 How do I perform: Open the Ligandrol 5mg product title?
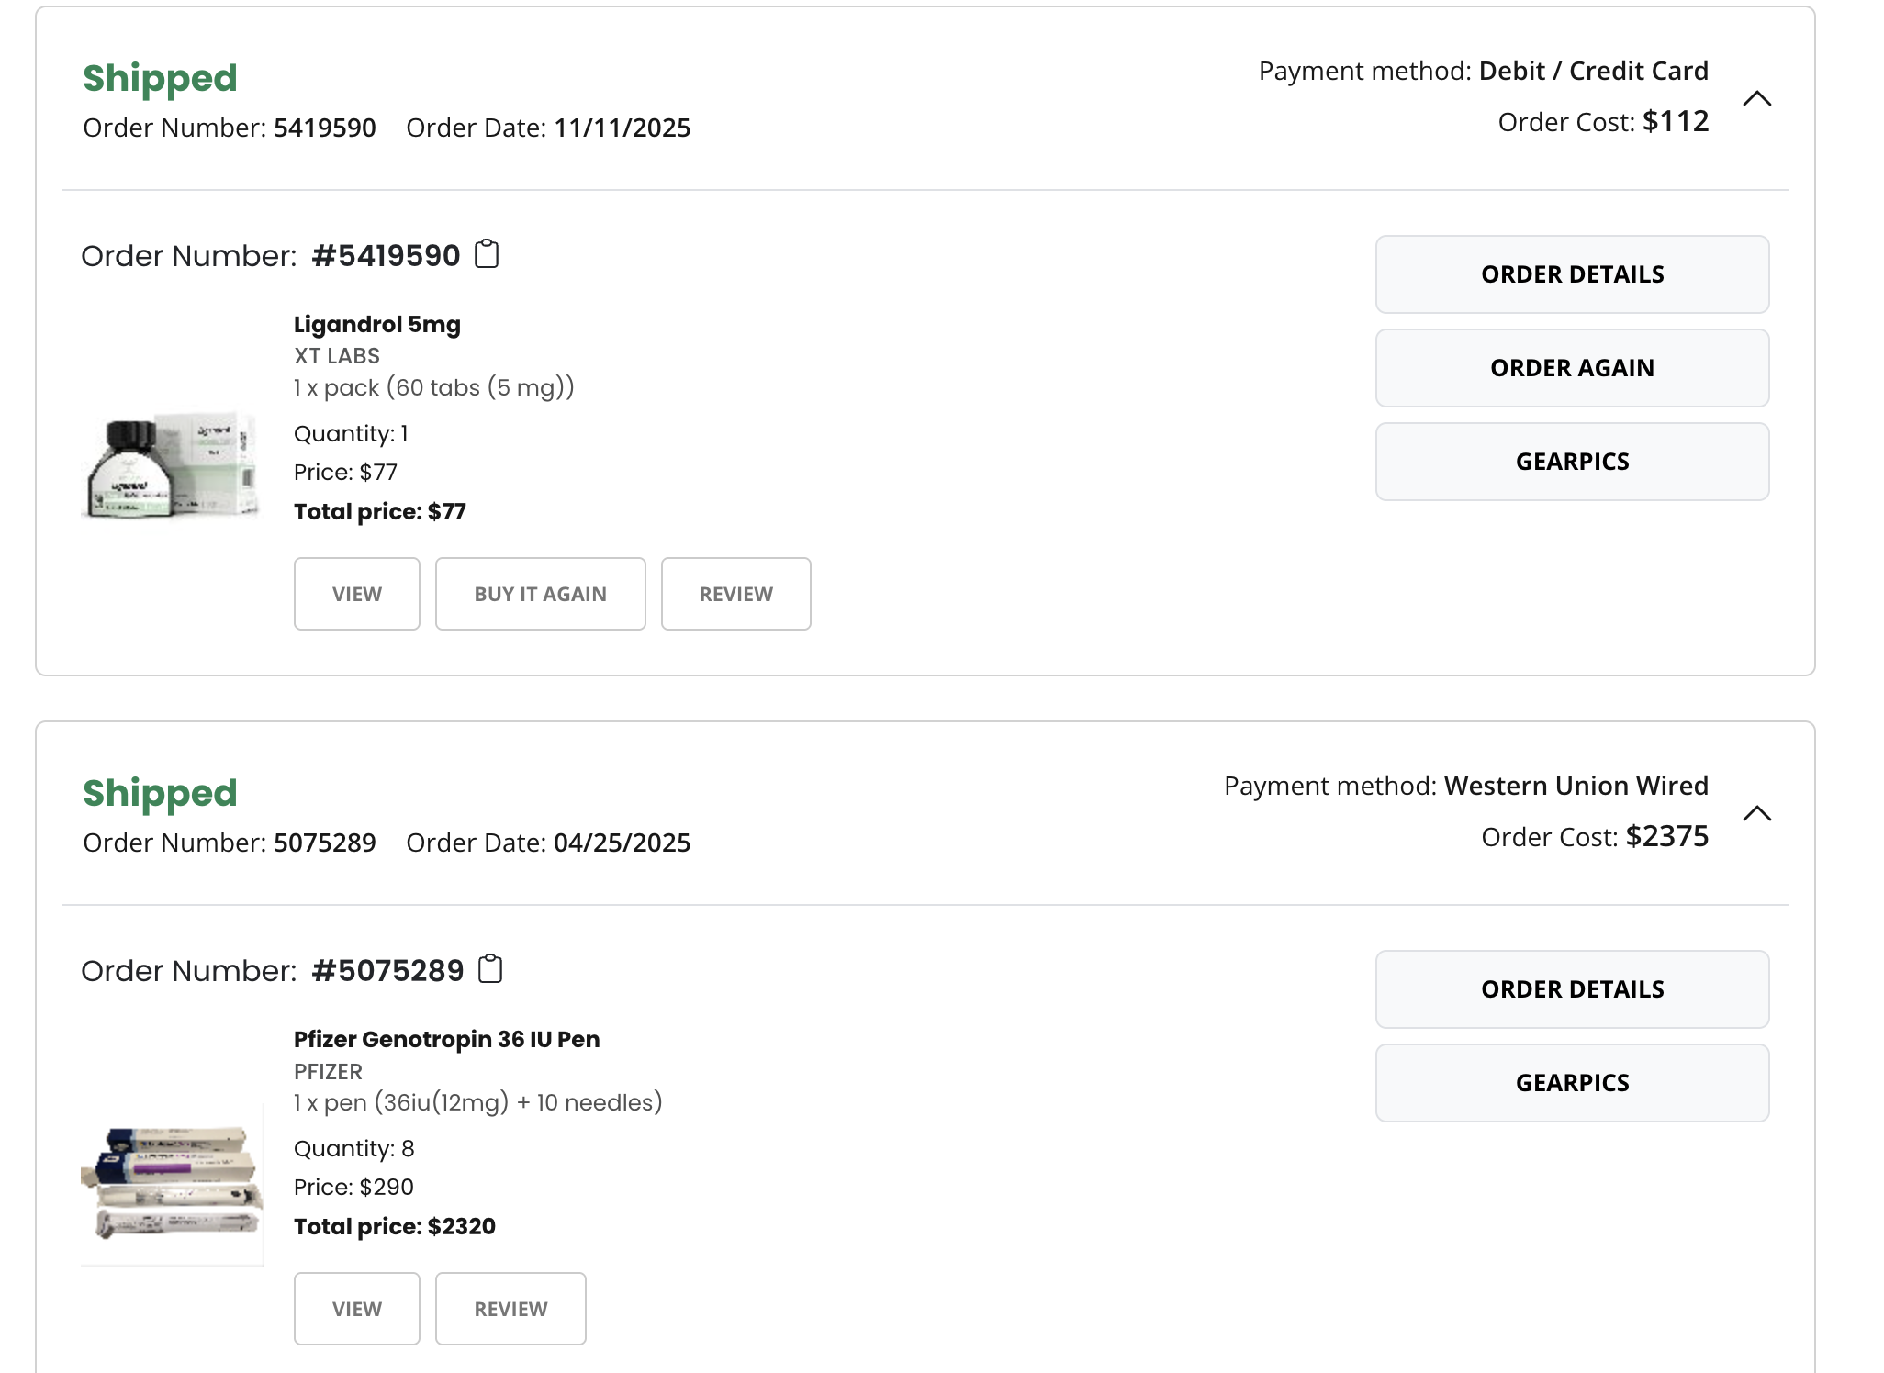pos(377,325)
